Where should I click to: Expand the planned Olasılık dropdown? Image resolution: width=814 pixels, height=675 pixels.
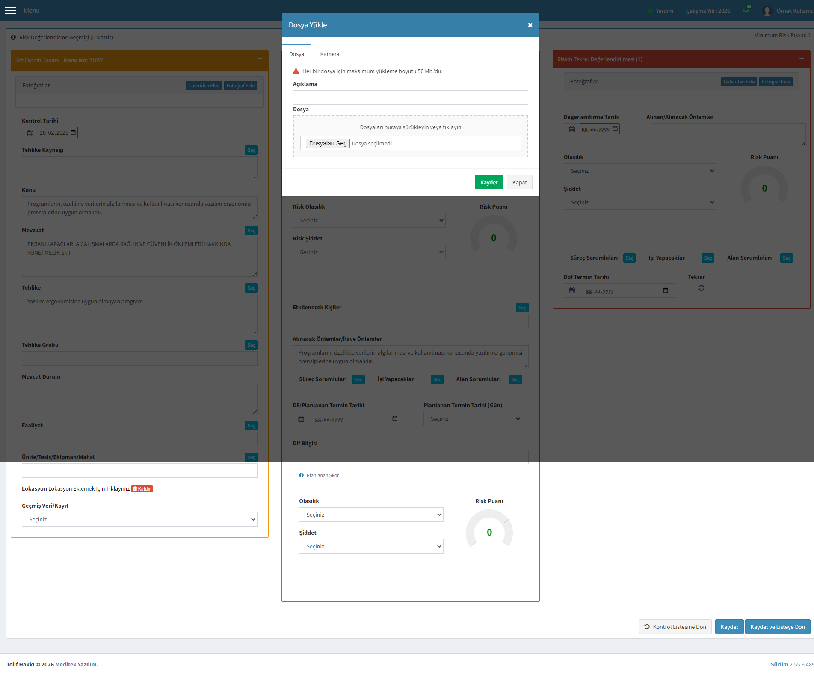click(x=371, y=515)
